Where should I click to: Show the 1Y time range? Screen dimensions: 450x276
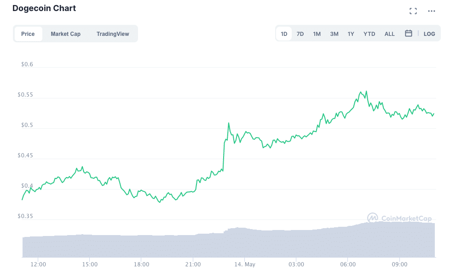tap(351, 34)
